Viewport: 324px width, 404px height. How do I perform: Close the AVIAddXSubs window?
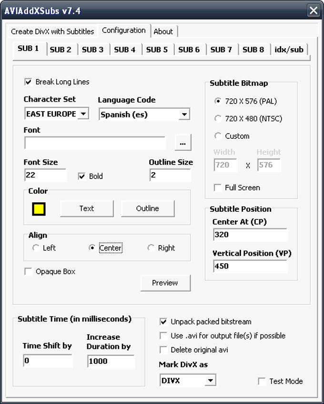tap(313, 10)
